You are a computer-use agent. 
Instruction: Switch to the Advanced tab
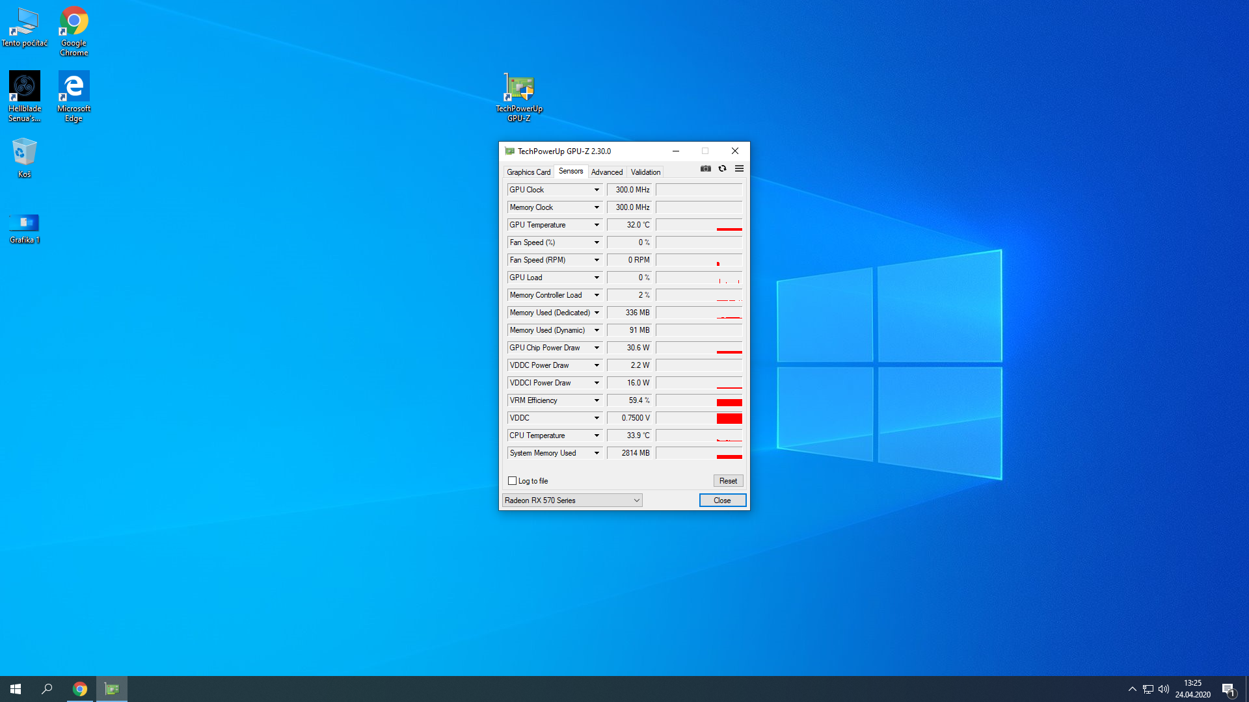coord(606,172)
